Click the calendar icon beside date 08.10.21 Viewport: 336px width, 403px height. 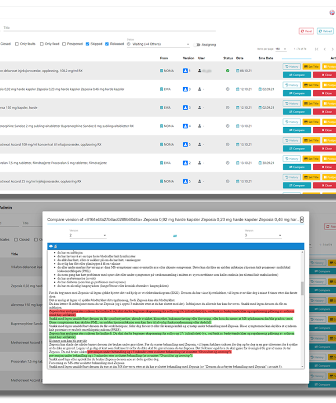point(237,71)
